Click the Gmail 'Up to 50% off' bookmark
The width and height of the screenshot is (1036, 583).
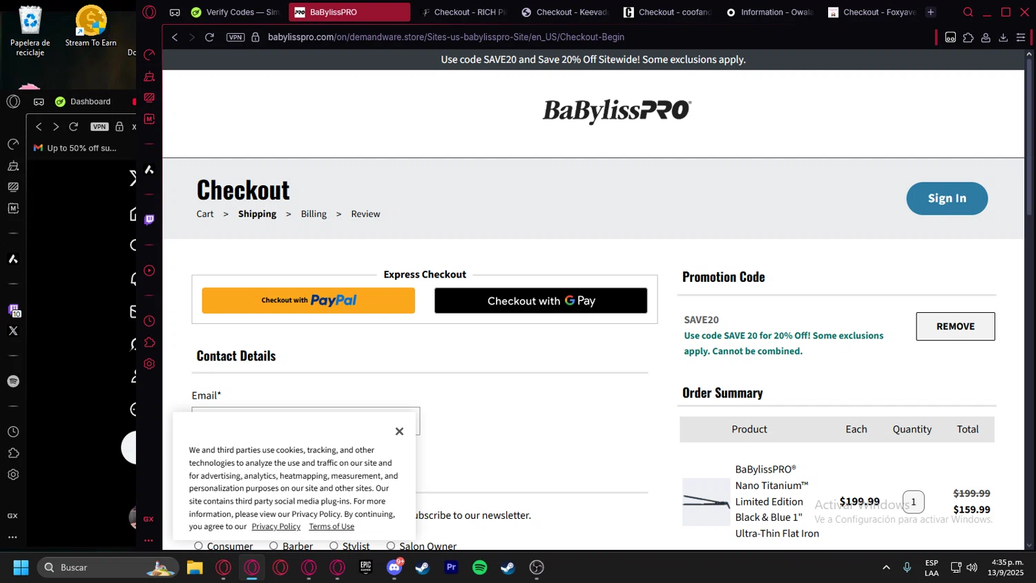click(75, 148)
